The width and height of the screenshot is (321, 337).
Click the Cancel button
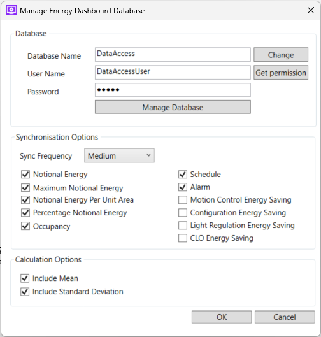coord(285,317)
